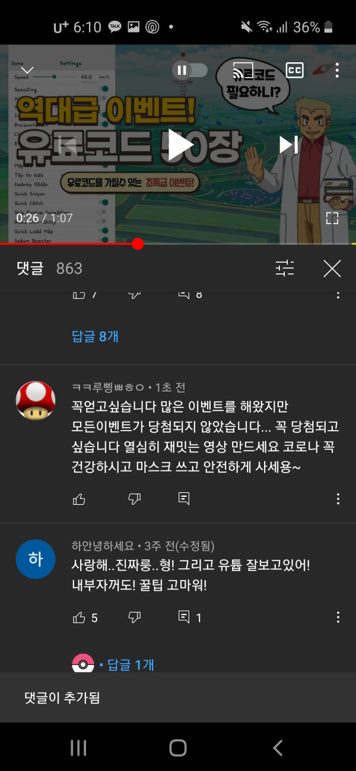Screen dimensions: 356x771
Task: Toggle closed captions CC button
Action: pyautogui.click(x=295, y=70)
